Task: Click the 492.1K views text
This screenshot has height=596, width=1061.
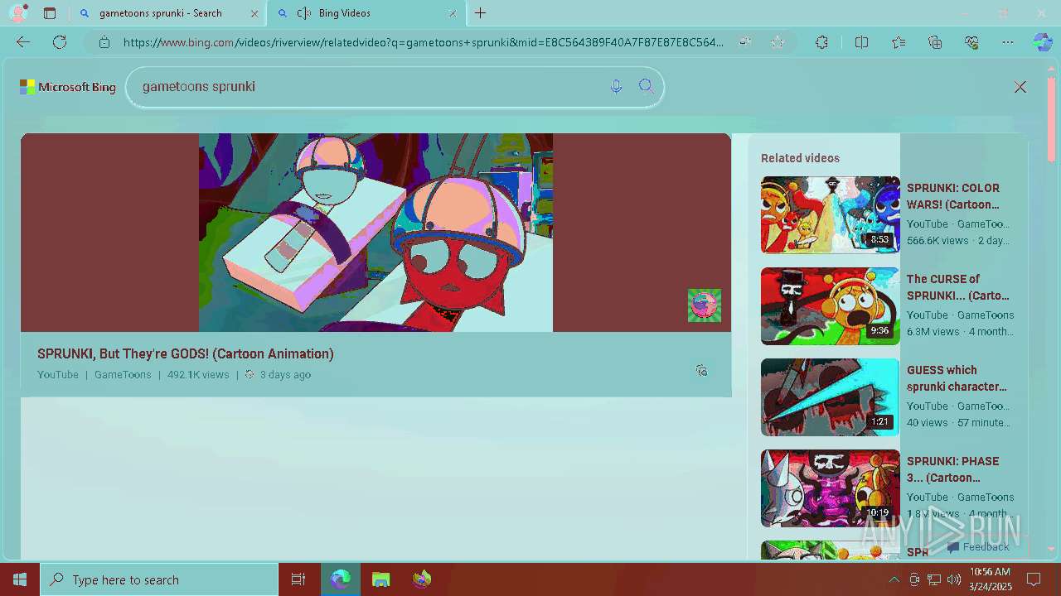Action: pyautogui.click(x=198, y=375)
